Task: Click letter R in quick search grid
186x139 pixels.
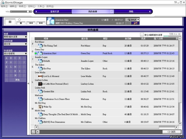Action: (x=15, y=71)
